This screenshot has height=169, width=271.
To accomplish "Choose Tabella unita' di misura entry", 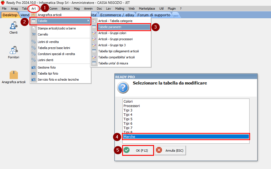I will tap(121, 63).
